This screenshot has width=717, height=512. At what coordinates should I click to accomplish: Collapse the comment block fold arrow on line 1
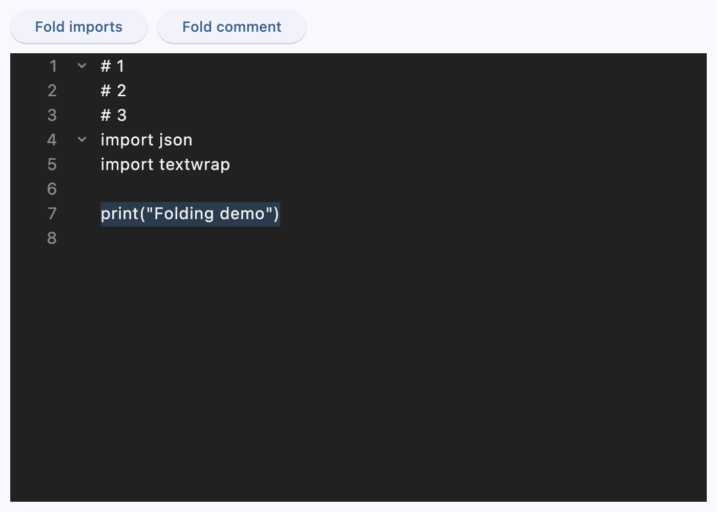pyautogui.click(x=82, y=66)
